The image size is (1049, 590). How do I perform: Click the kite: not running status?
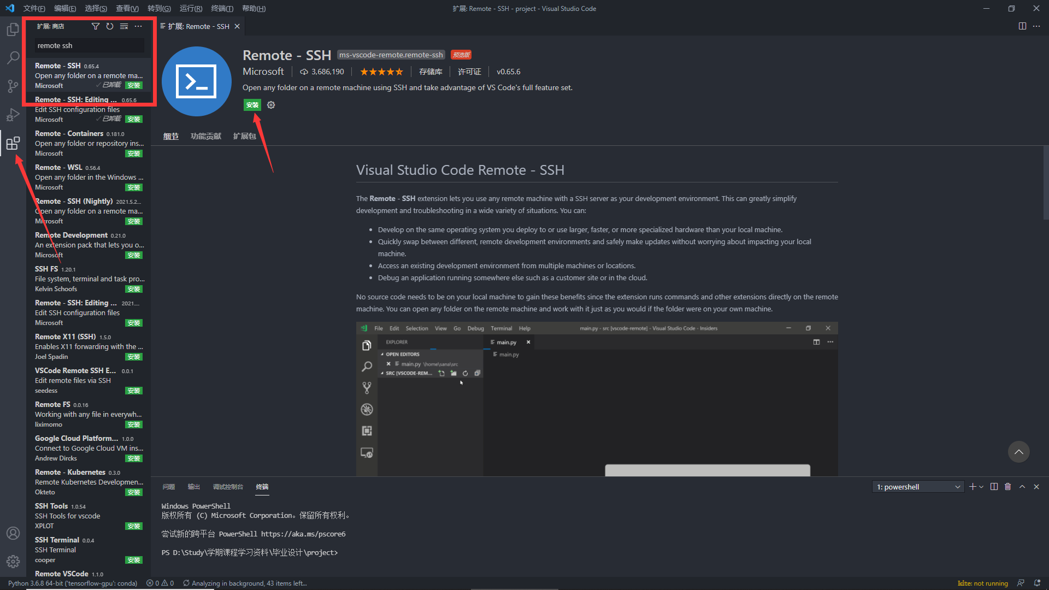pos(982,583)
